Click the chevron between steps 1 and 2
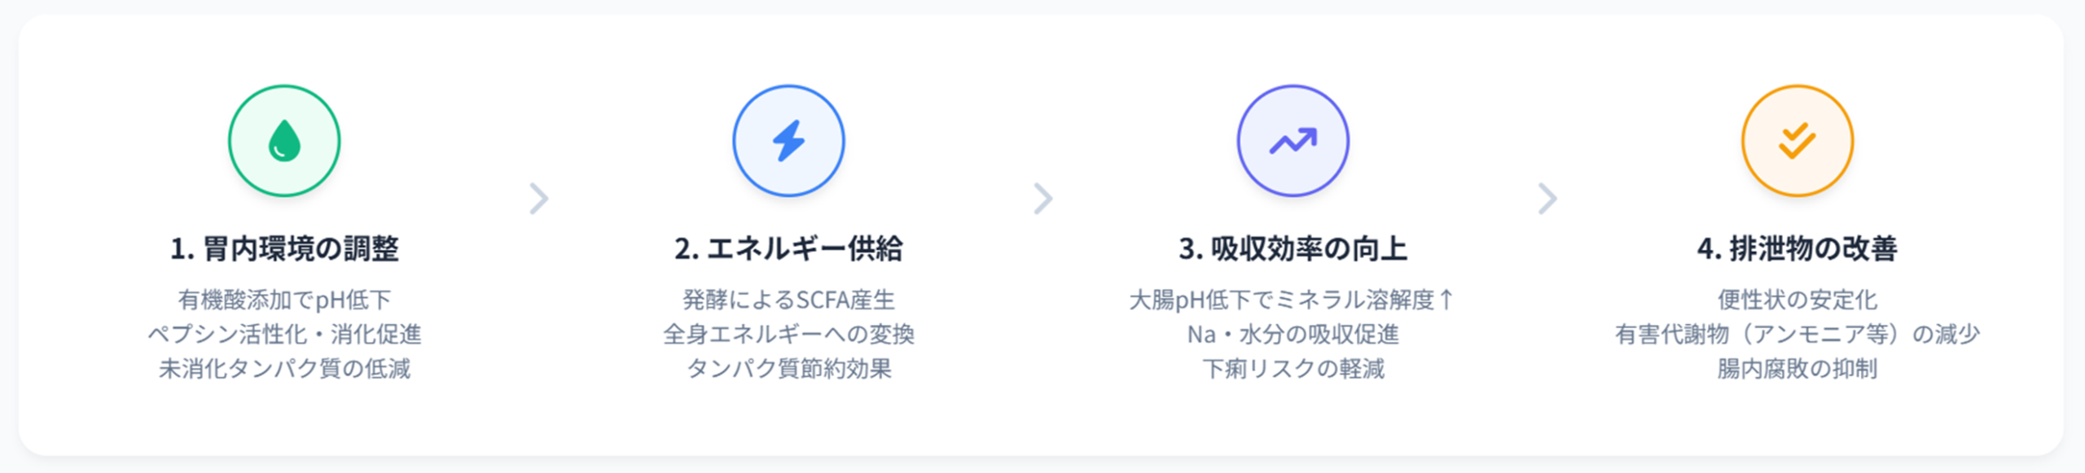The image size is (2085, 473). [538, 198]
